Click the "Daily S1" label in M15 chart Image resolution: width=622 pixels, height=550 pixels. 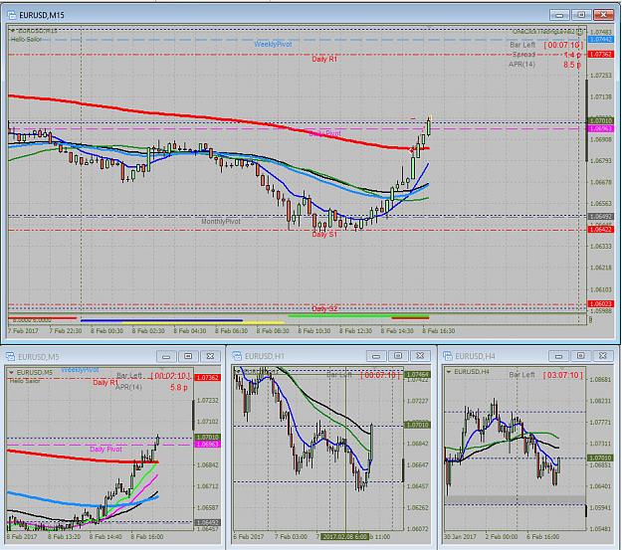pos(324,235)
